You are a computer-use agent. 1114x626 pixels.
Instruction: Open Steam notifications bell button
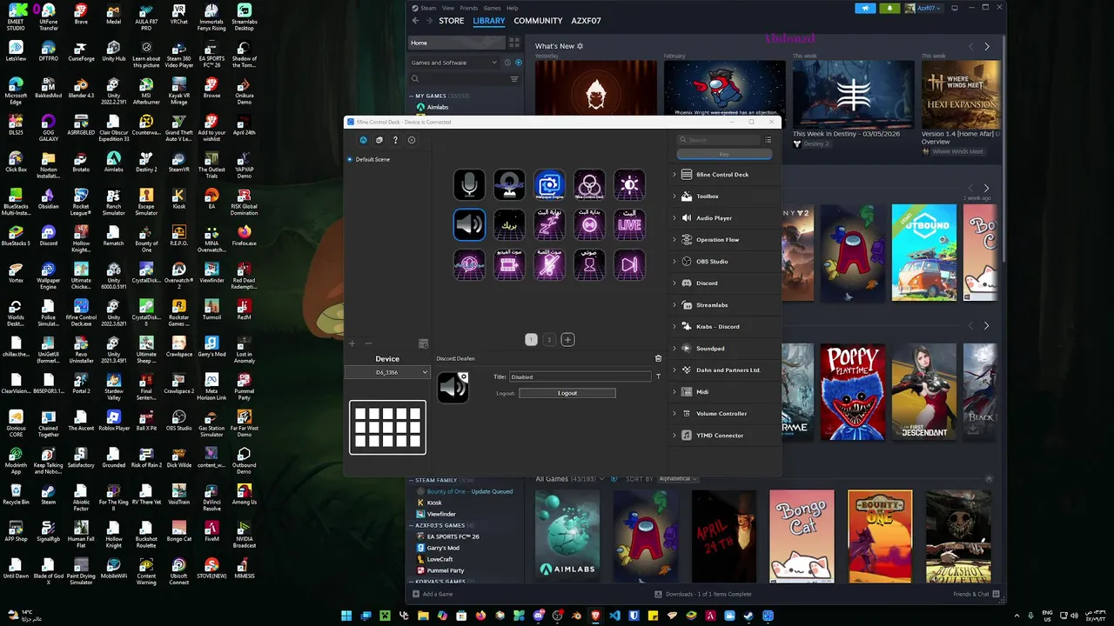pyautogui.click(x=889, y=8)
